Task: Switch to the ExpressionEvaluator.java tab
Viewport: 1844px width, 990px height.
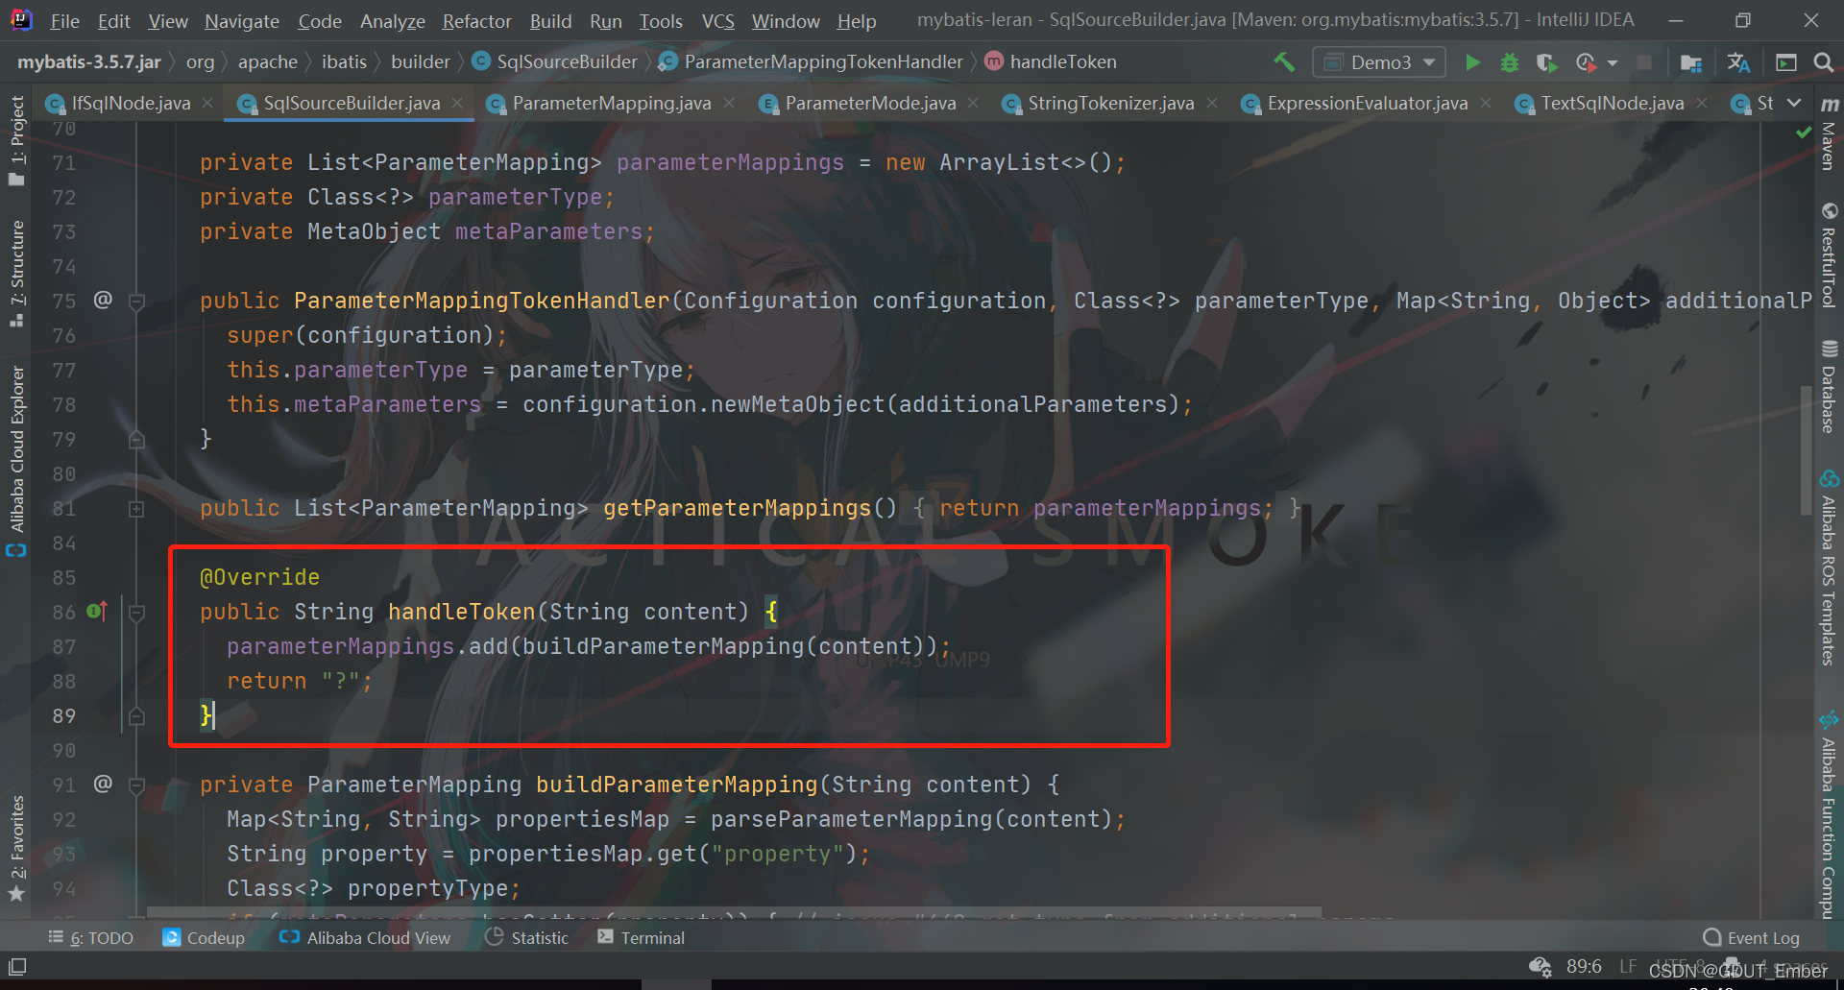Action: pos(1367,103)
